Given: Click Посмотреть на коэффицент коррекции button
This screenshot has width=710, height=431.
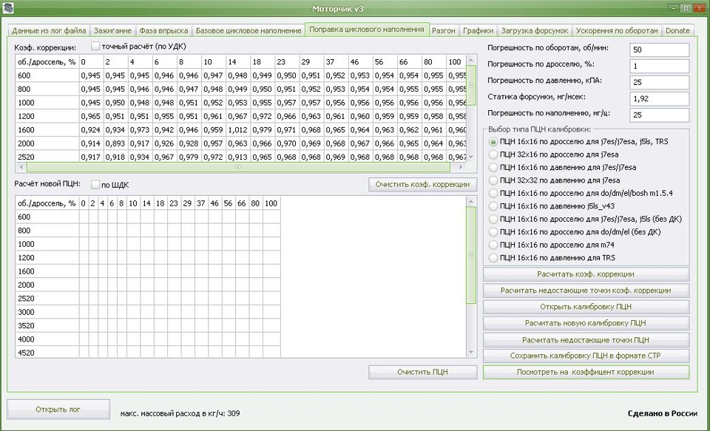Looking at the screenshot, I should coord(586,372).
